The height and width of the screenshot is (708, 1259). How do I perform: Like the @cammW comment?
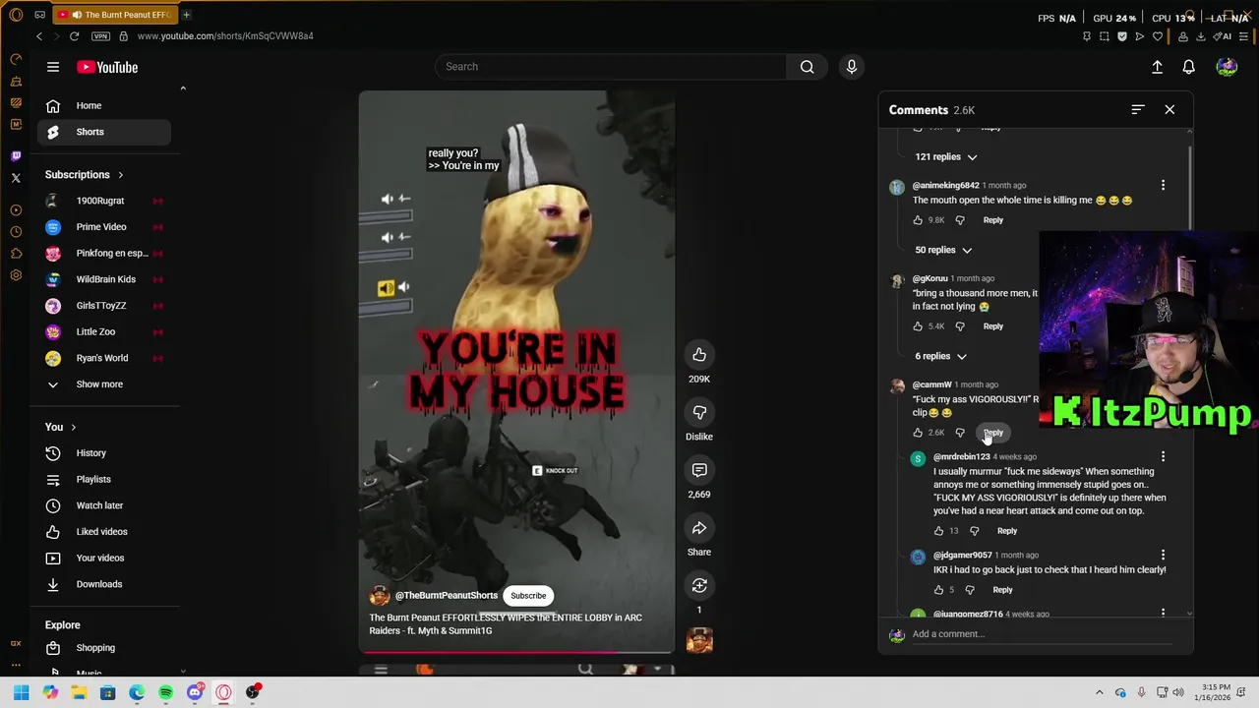tap(918, 433)
